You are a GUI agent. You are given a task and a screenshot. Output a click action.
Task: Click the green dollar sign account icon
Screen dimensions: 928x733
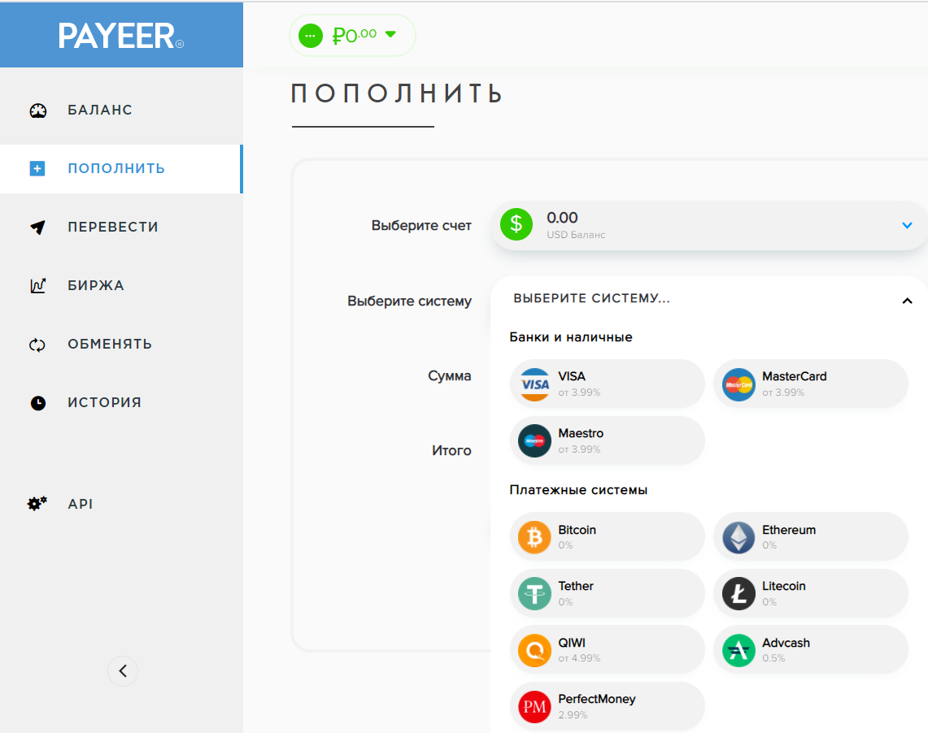tap(516, 224)
